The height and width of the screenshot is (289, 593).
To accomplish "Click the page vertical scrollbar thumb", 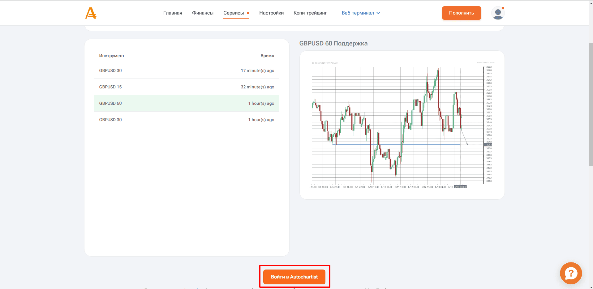I will tap(591, 104).
